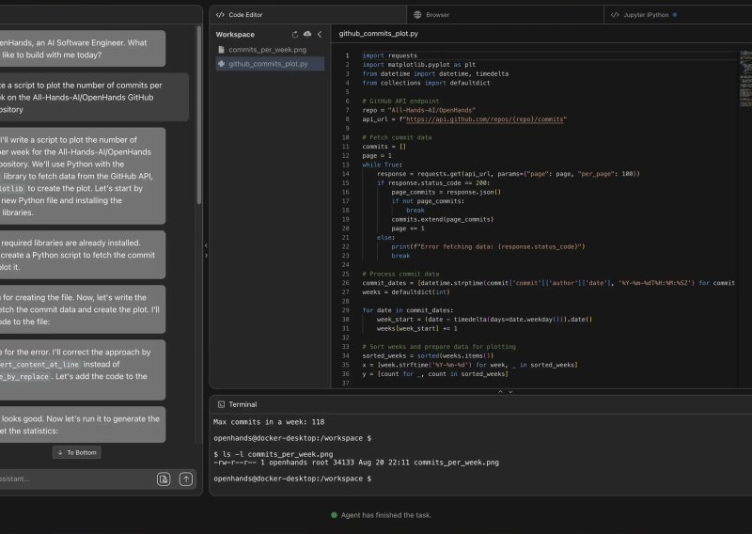
Task: Click the To Bottom button
Action: (x=77, y=452)
